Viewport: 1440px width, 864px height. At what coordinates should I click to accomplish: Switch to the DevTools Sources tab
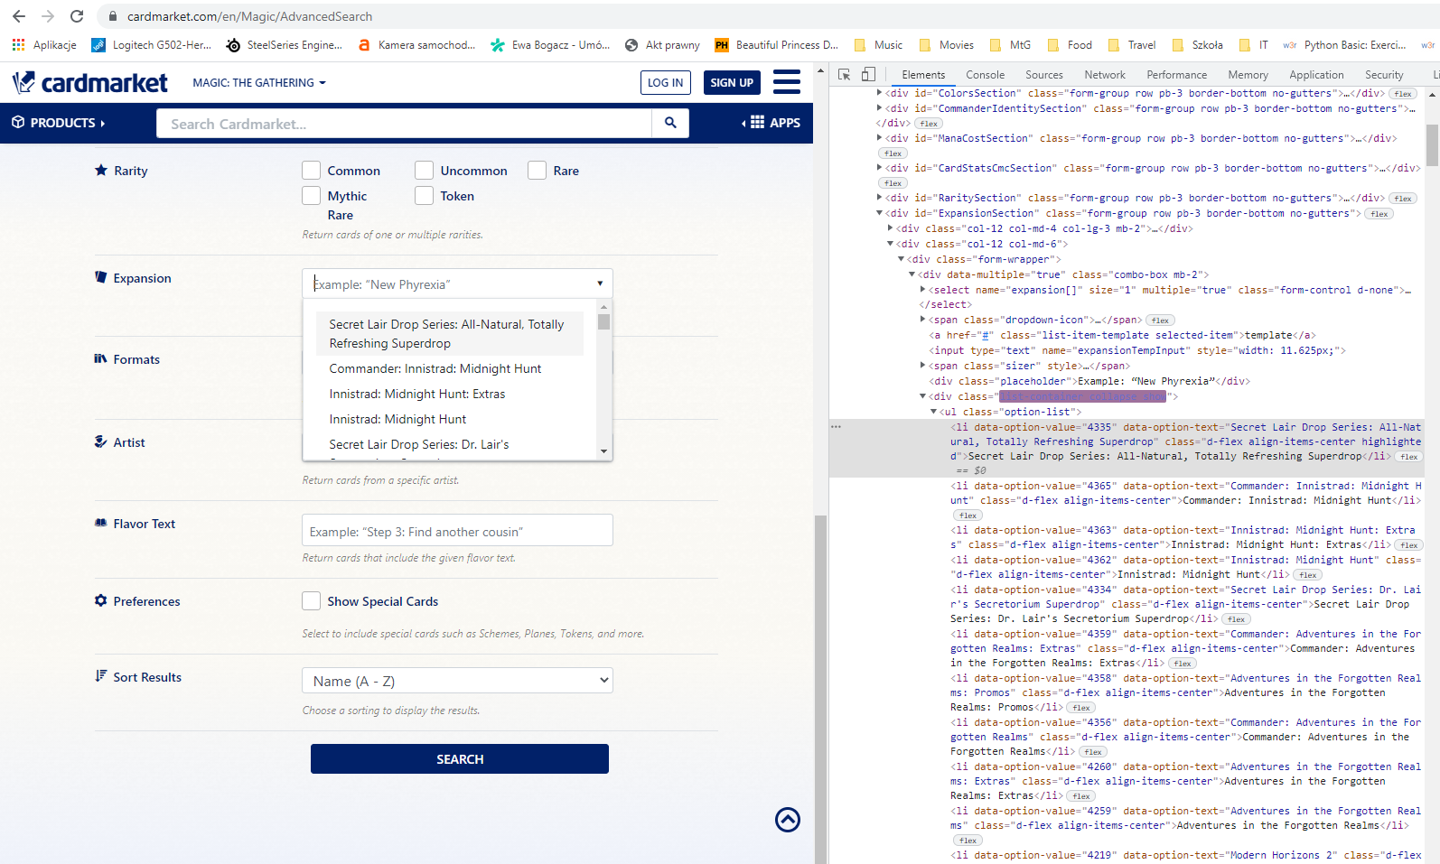tap(1044, 75)
